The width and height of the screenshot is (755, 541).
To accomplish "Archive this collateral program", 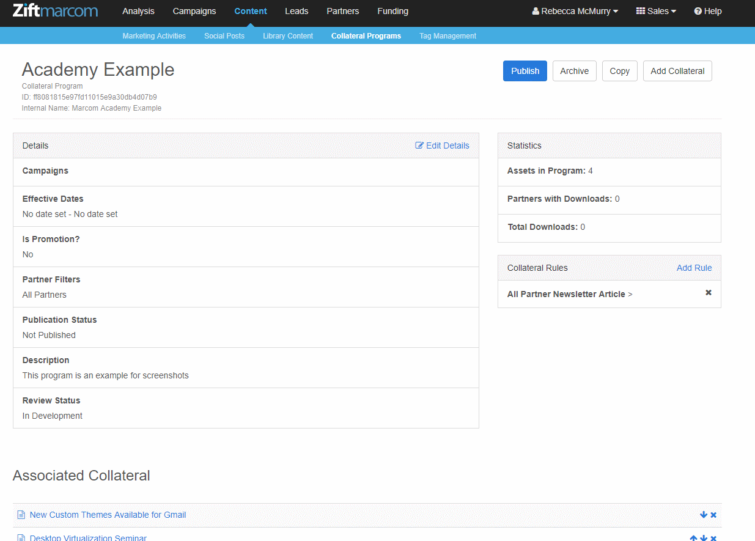I will coord(575,71).
